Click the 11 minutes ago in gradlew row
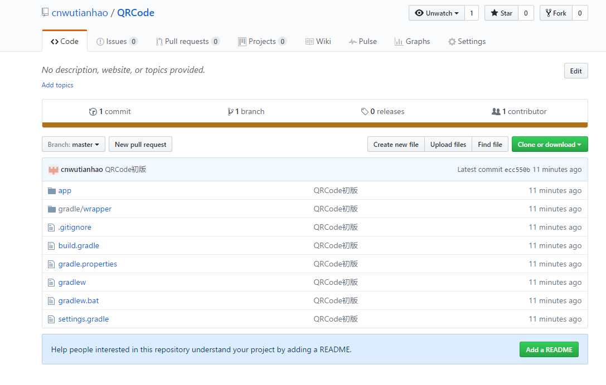 [555, 283]
